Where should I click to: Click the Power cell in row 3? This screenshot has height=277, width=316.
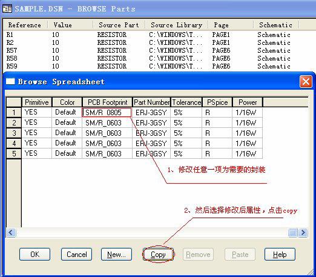coord(247,133)
